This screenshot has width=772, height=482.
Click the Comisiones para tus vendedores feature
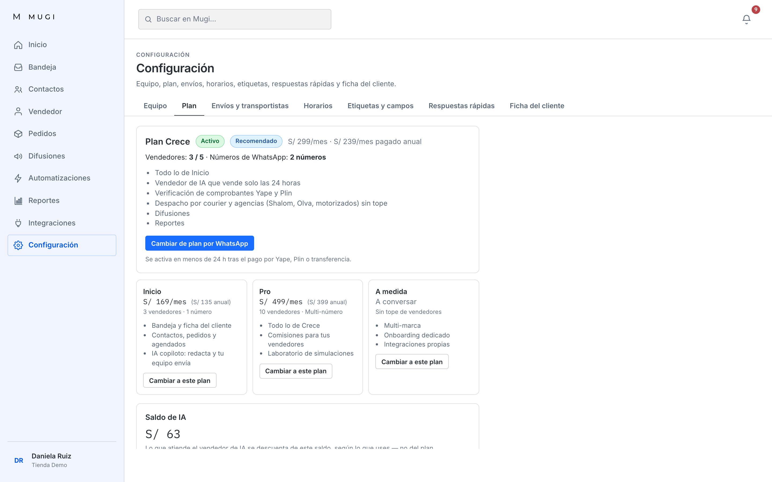pos(299,340)
